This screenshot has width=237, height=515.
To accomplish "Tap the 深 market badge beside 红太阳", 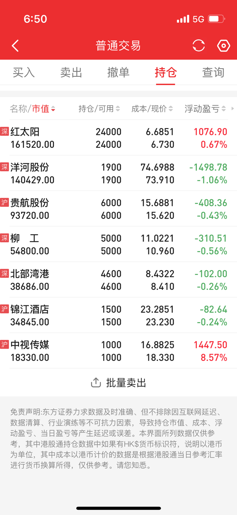I will [4, 131].
